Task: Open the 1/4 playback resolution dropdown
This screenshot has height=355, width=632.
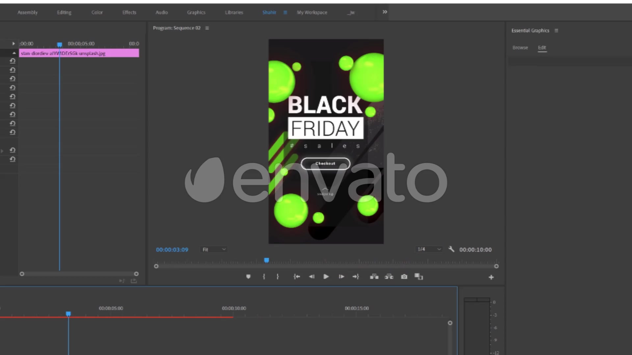Action: tap(429, 249)
